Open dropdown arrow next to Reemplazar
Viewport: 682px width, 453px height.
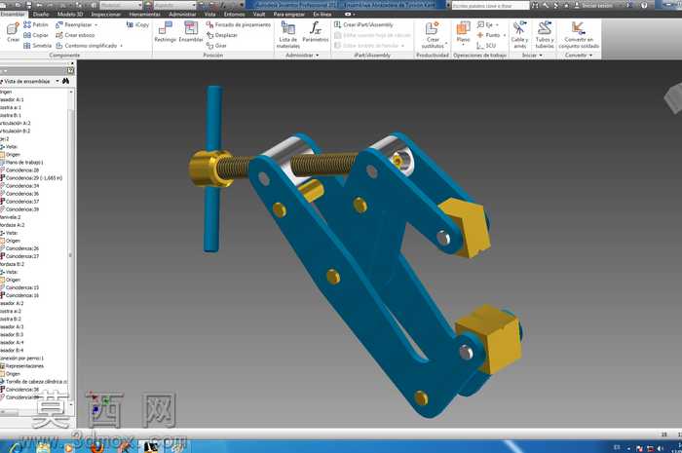tap(95, 24)
